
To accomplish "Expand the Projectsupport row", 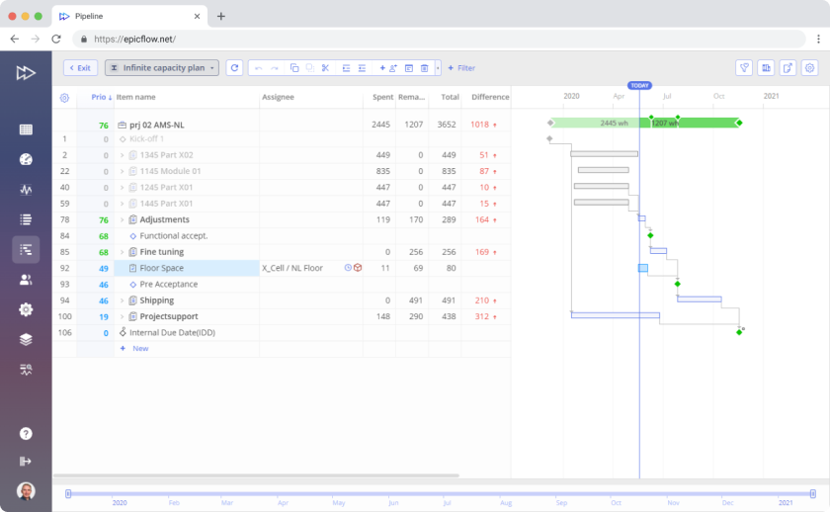I will tap(122, 316).
